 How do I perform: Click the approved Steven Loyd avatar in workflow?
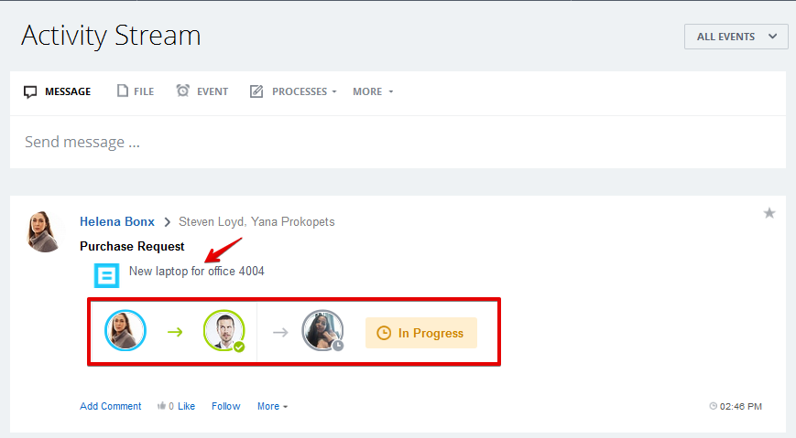click(x=224, y=330)
